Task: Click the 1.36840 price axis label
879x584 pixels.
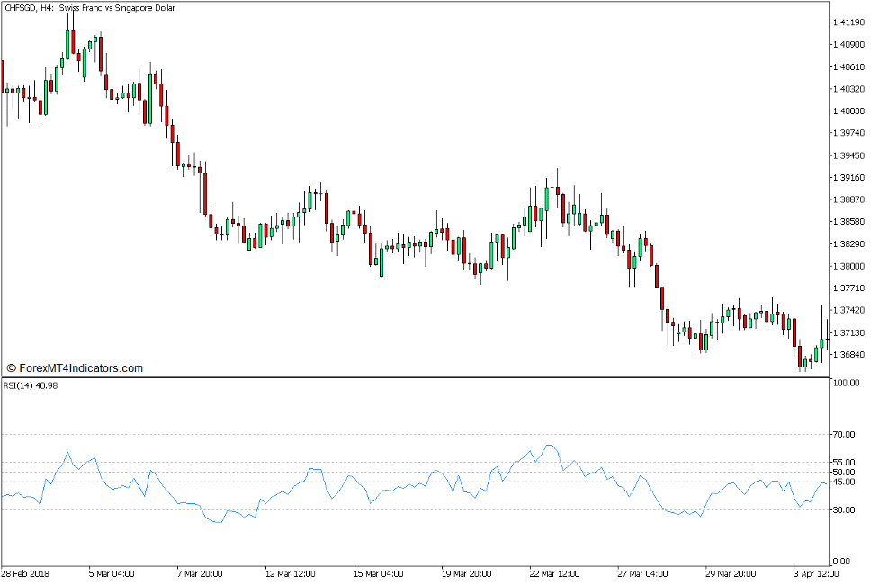Action: pyautogui.click(x=850, y=353)
